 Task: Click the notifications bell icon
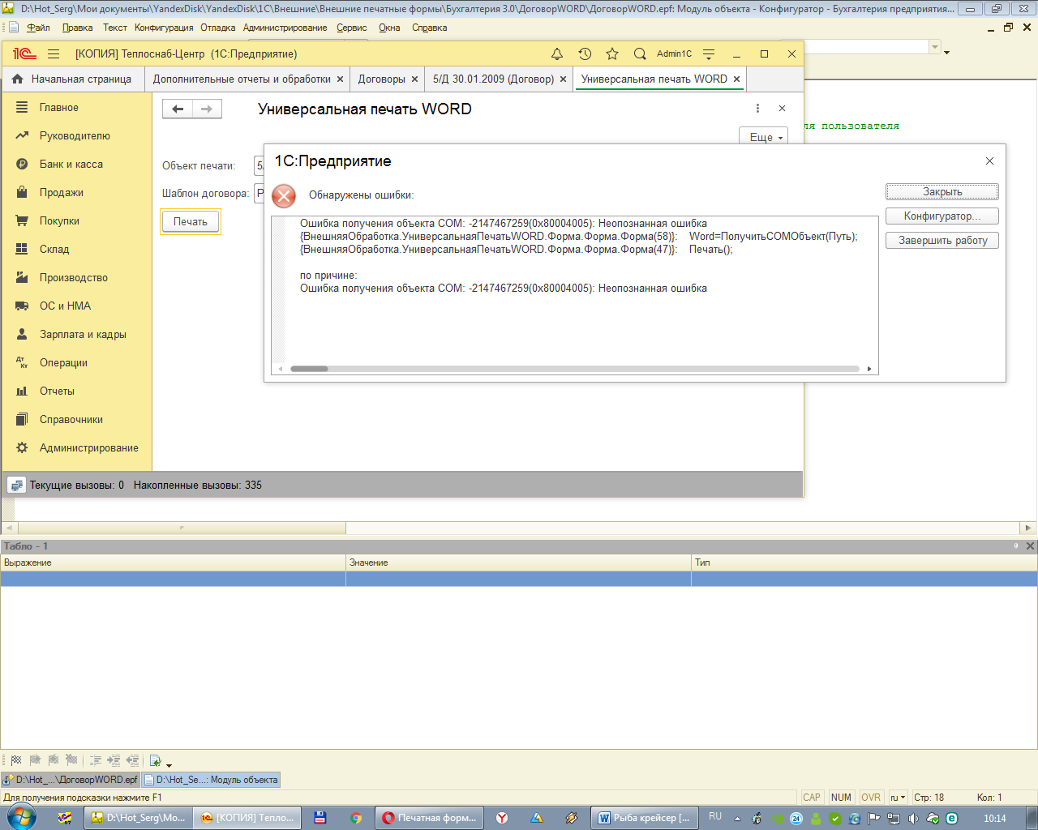[x=557, y=54]
